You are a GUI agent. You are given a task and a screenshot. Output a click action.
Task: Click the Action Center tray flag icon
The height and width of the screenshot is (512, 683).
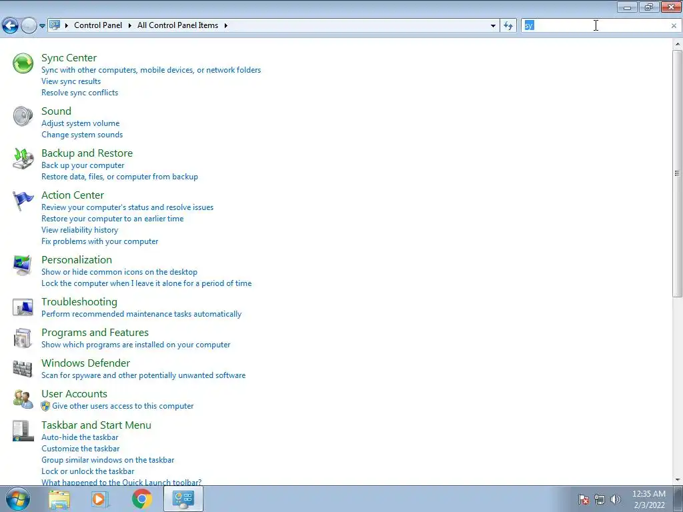tap(584, 499)
